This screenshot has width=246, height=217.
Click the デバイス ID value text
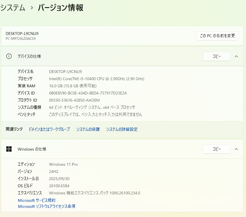coord(88,93)
